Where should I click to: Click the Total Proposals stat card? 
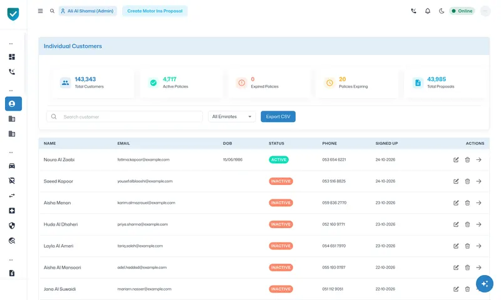pos(445,83)
